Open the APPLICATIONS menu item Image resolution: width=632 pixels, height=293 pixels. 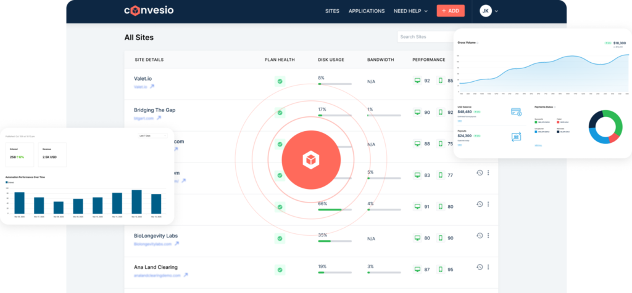(367, 11)
